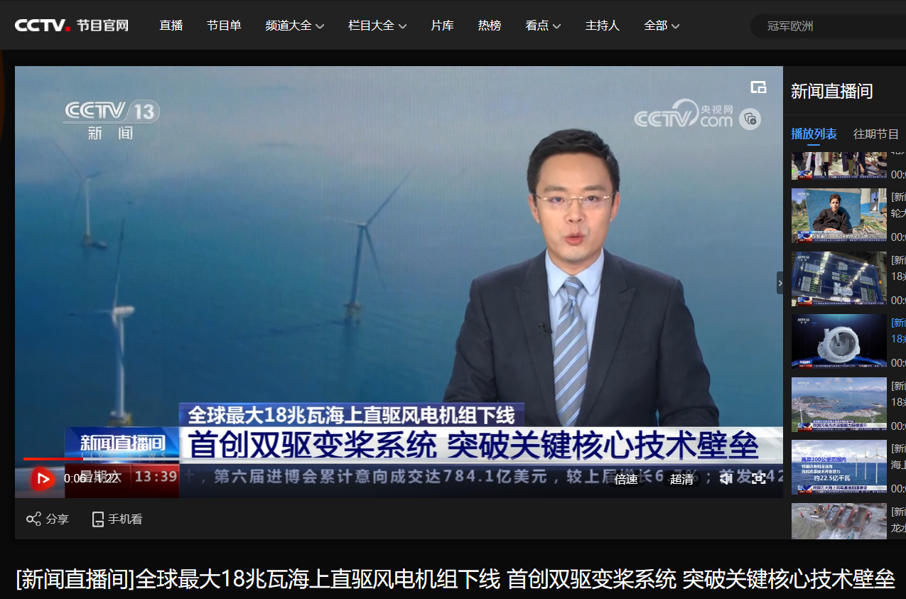Viewport: 906px width, 599px height.
Task: Expand the 频道大全 dropdown menu
Action: (294, 26)
